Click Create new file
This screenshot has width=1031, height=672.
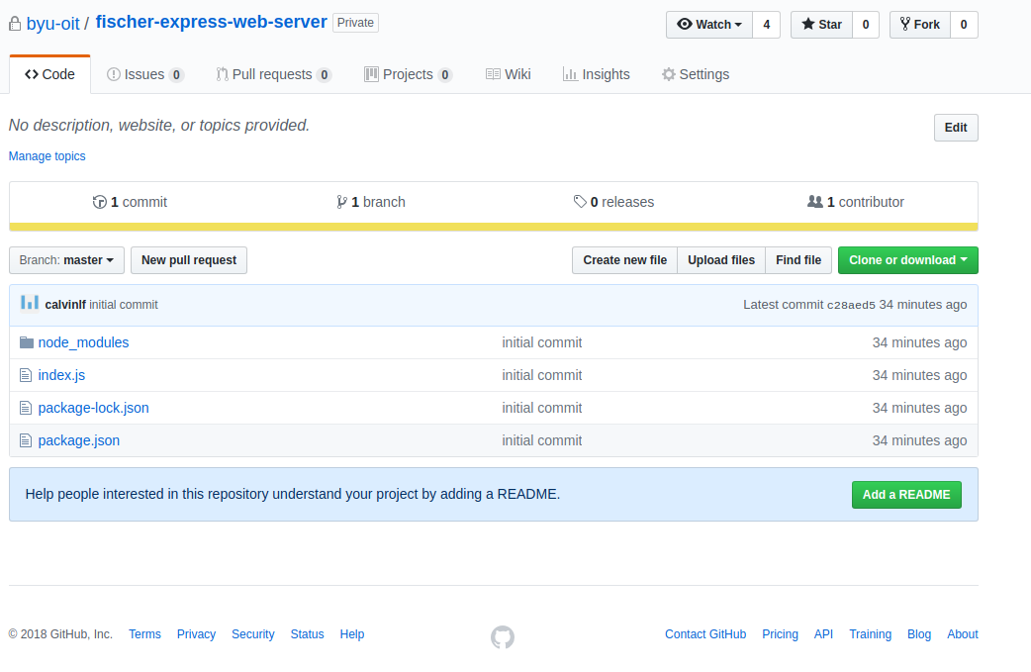(624, 260)
